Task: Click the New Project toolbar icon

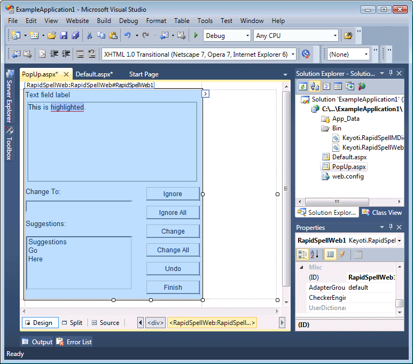Action: coord(16,35)
